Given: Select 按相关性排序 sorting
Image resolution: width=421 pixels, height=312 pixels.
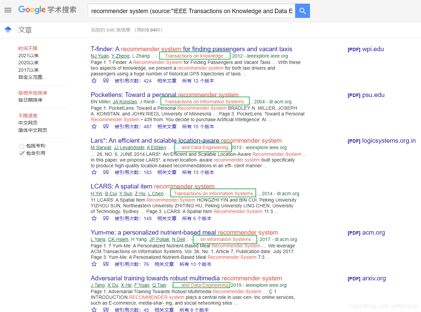Looking at the screenshot, I should click(x=33, y=93).
